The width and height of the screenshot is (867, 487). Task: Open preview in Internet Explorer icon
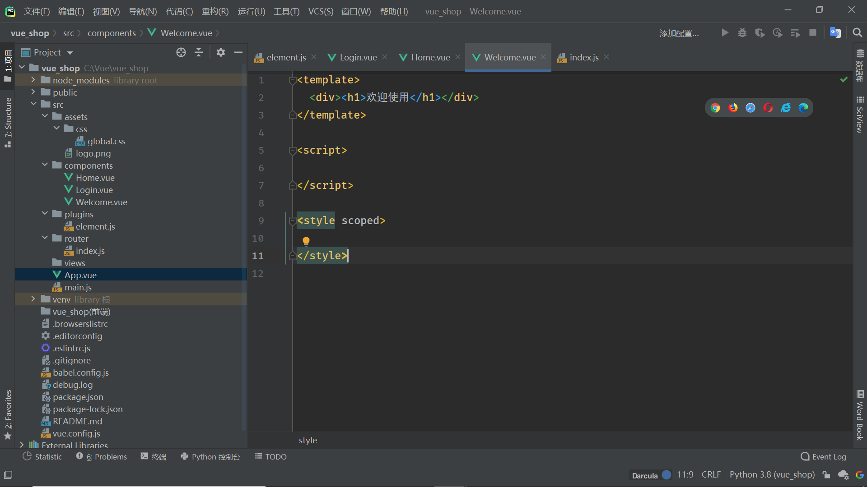(786, 108)
